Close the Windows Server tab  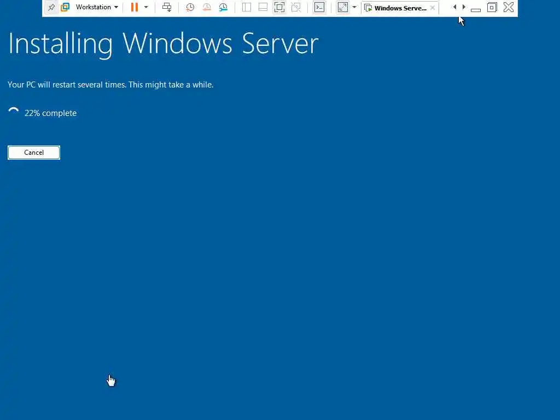tap(433, 8)
